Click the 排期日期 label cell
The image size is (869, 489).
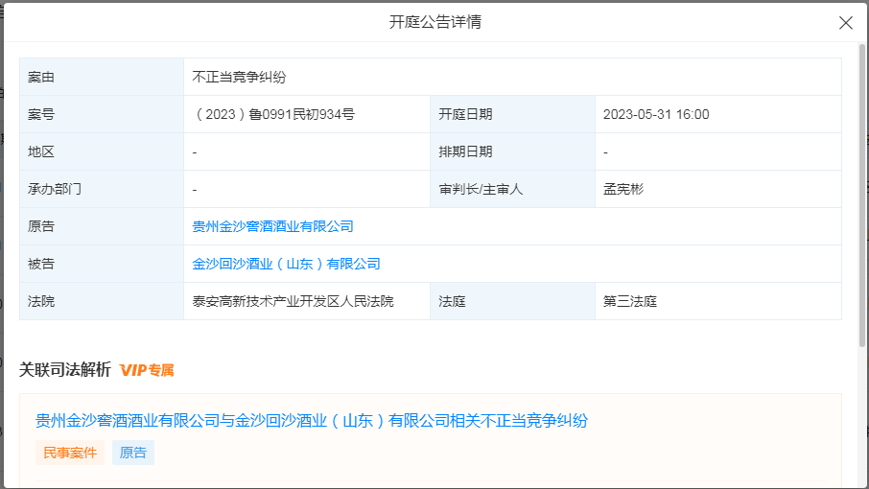tap(512, 151)
